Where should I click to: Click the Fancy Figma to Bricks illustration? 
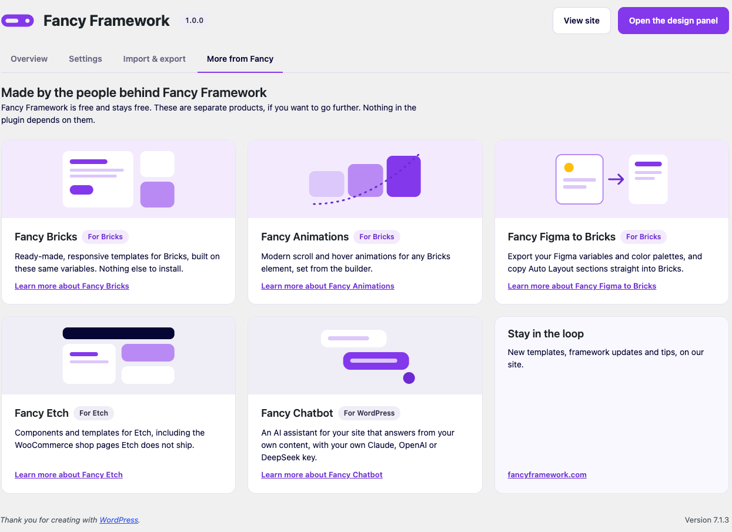[x=611, y=179]
